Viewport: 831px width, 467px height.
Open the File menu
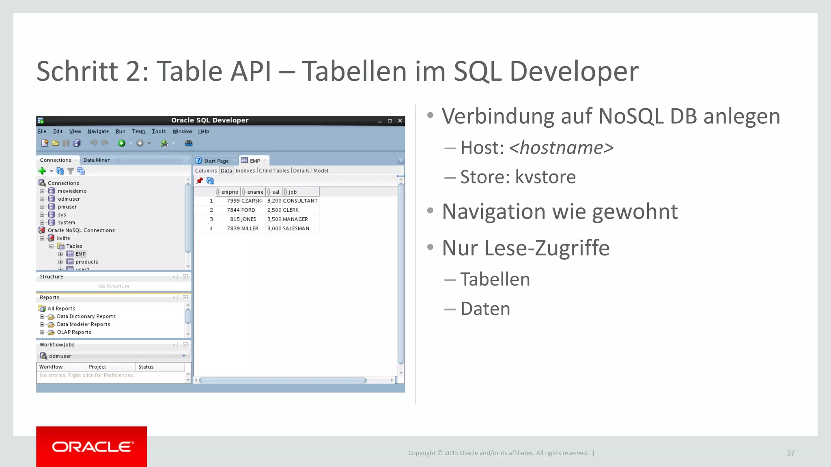coord(42,131)
